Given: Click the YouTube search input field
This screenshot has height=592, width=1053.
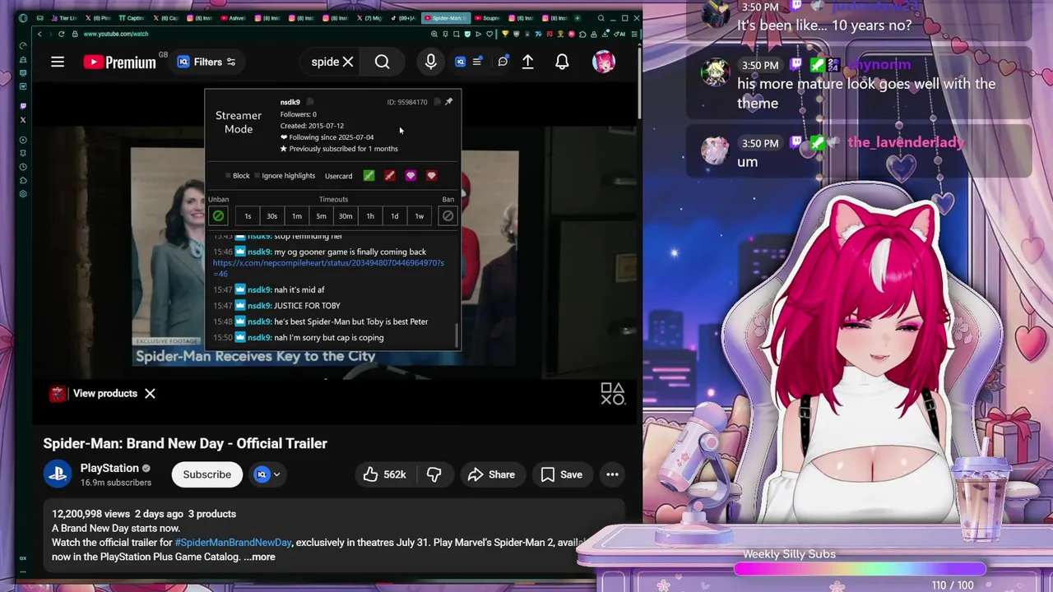Looking at the screenshot, I should tap(323, 62).
